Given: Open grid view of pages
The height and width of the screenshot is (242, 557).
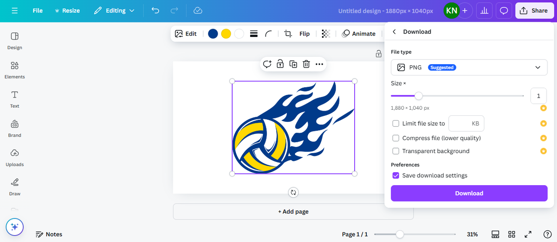Looking at the screenshot, I should 512,234.
